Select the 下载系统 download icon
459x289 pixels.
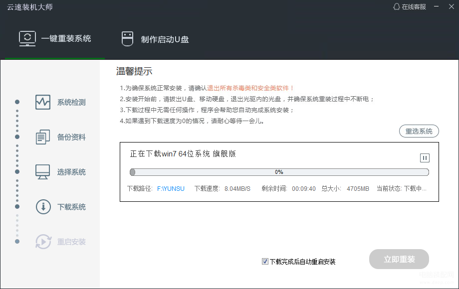(43, 207)
